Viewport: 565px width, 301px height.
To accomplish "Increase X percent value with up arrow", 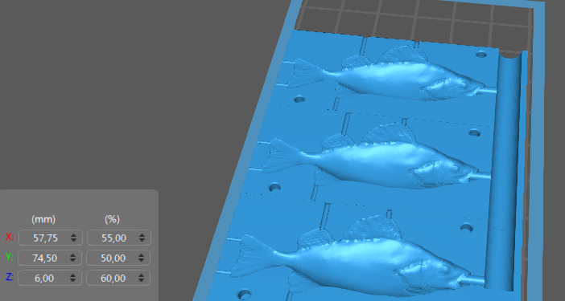I will [142, 235].
